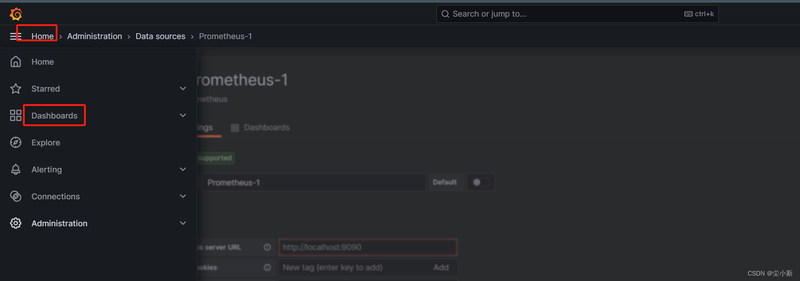Click the Grafana logo icon
This screenshot has height=281, width=800.
[x=16, y=14]
